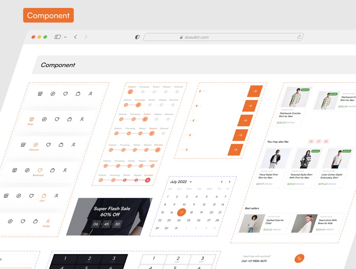Screen dimensions: 356x269
Task: Go to previous month in calendar
Action: tap(222, 182)
